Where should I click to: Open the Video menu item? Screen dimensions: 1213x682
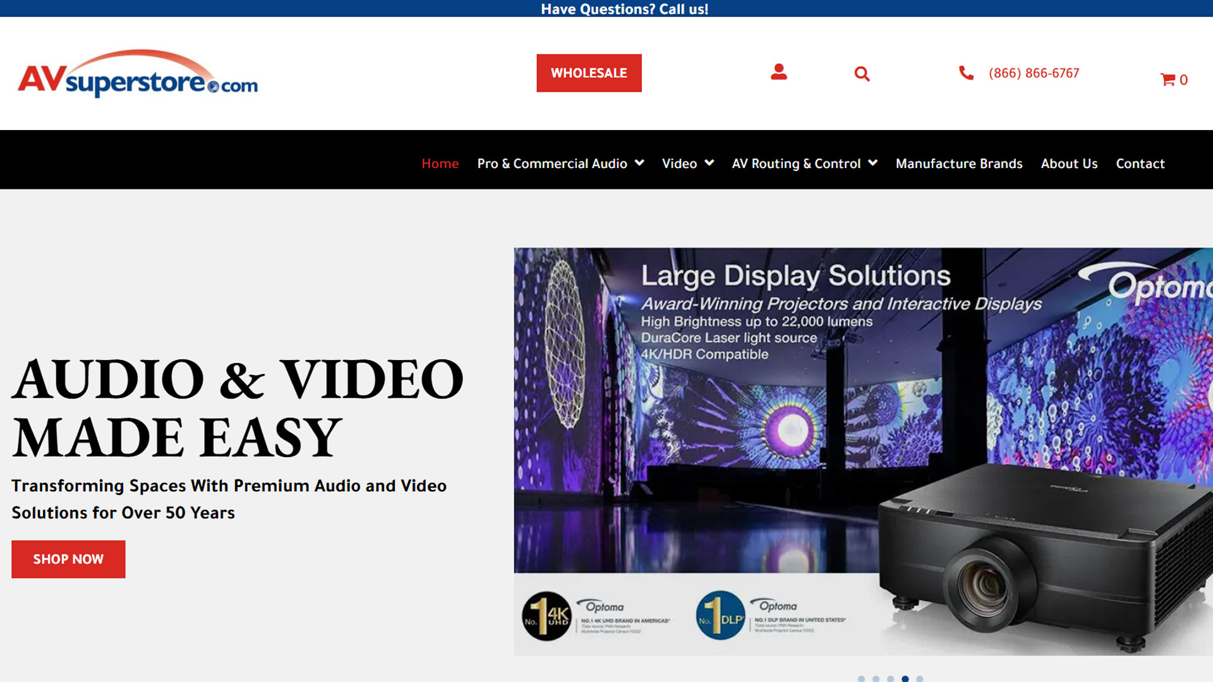679,164
